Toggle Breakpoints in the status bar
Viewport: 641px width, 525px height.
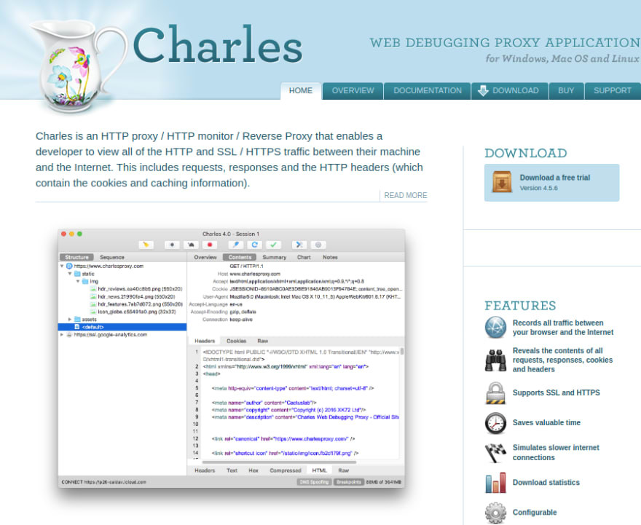coord(349,482)
